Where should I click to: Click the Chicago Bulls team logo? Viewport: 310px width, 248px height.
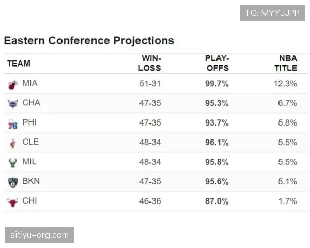[x=12, y=202]
